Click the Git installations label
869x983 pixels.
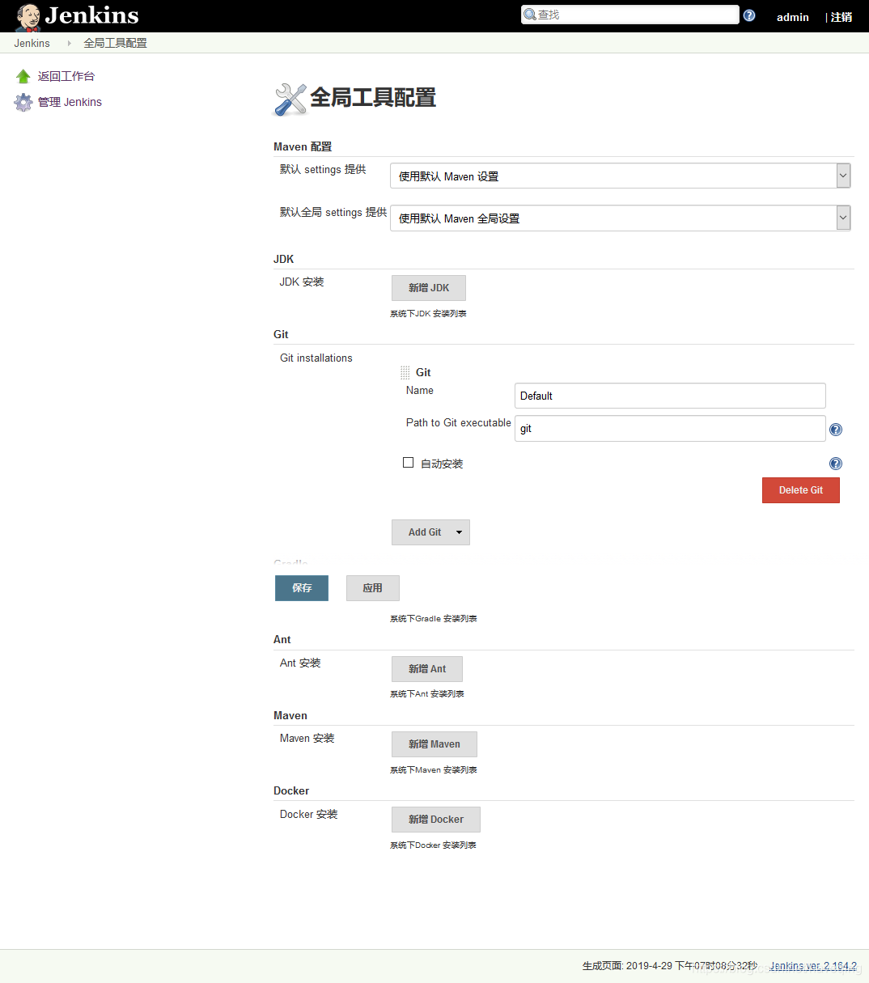(316, 358)
